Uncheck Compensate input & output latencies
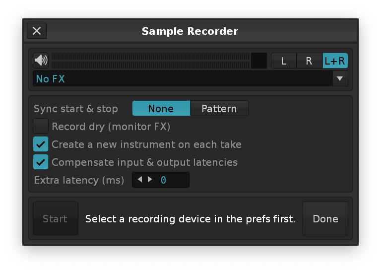 (x=41, y=162)
